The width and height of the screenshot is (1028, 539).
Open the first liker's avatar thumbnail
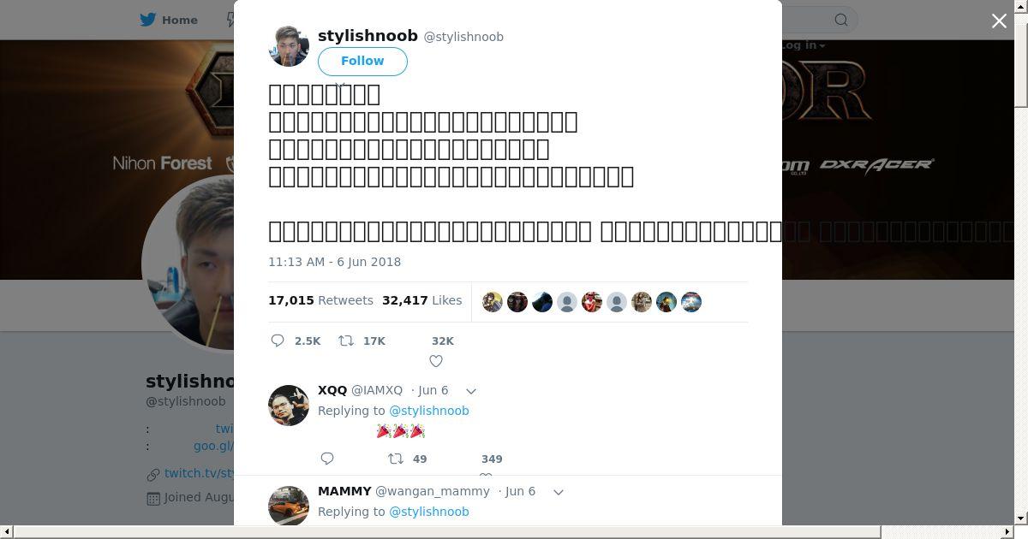(x=493, y=302)
